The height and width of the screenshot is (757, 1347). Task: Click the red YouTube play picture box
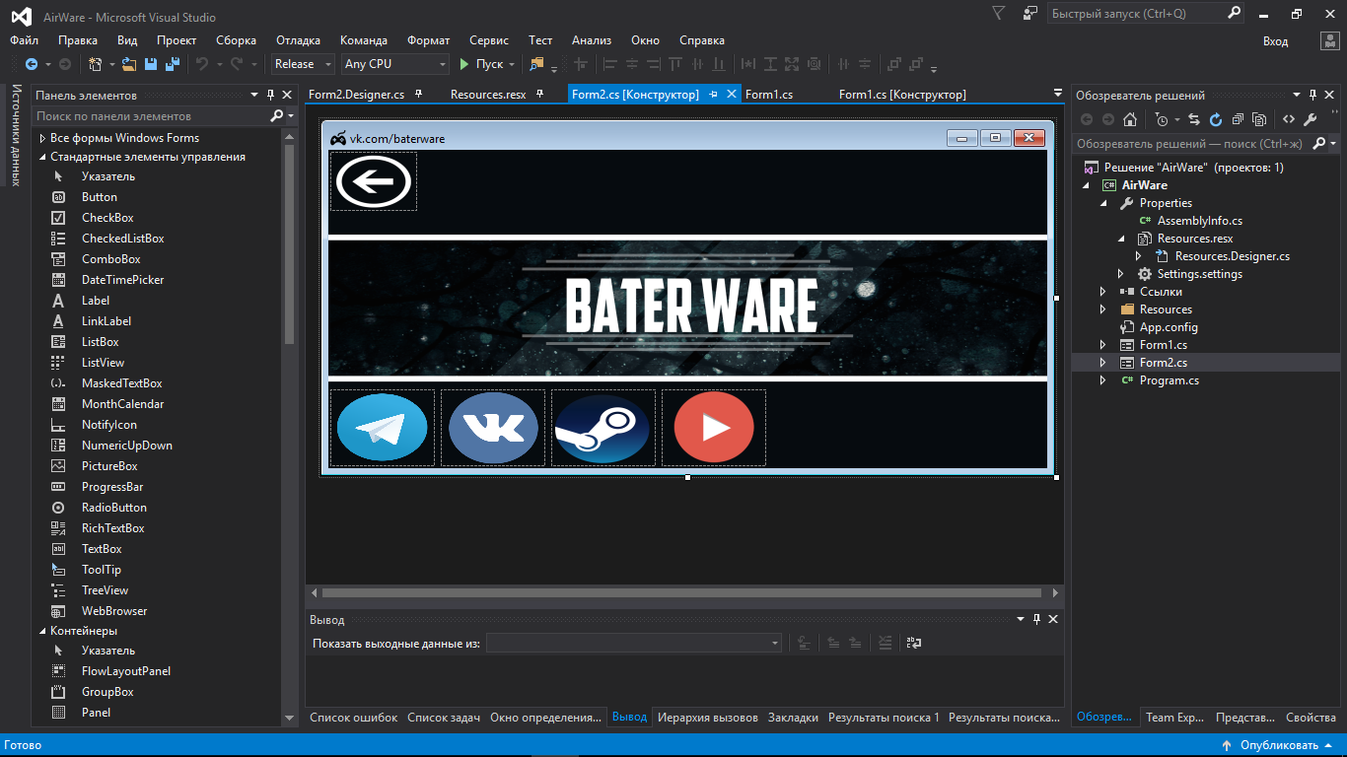(714, 428)
